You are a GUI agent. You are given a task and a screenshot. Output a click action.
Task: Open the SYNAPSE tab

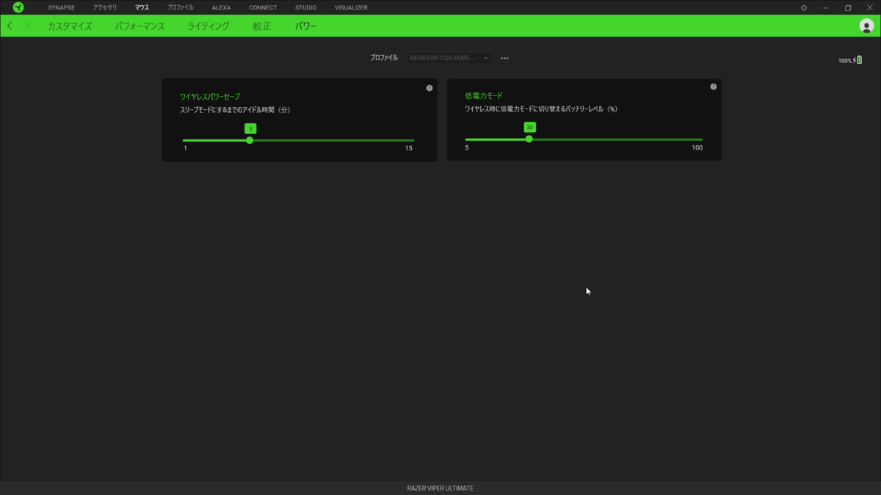(62, 7)
